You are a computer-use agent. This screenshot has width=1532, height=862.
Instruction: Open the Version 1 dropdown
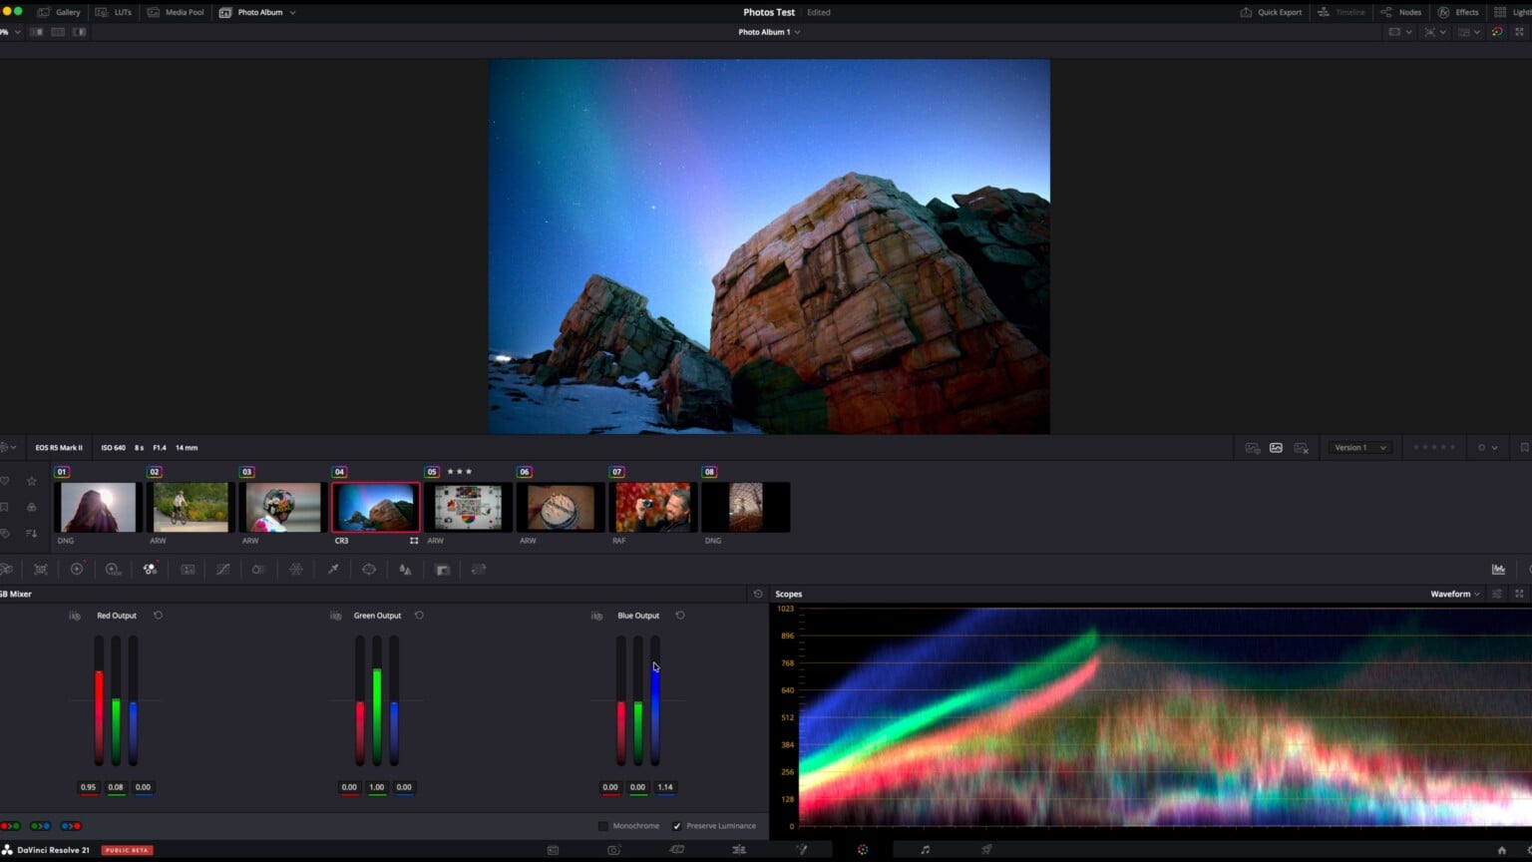(x=1359, y=448)
